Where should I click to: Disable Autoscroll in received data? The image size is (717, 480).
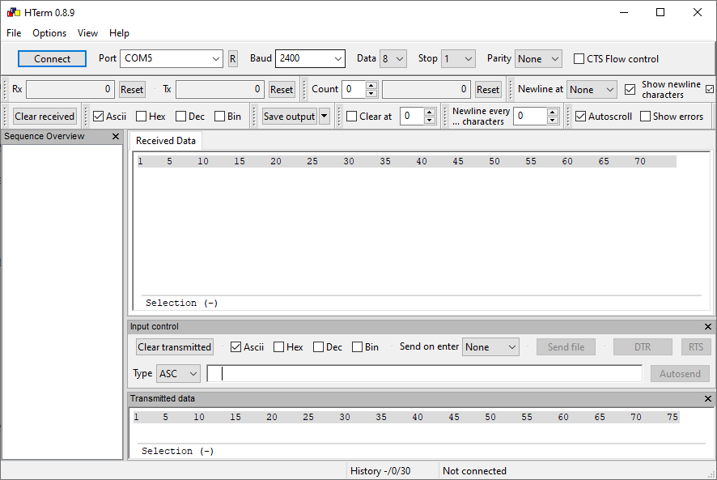pyautogui.click(x=581, y=116)
